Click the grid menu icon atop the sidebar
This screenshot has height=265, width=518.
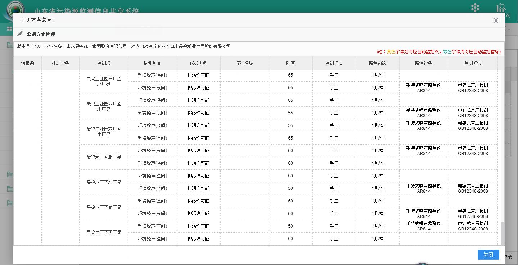(x=9, y=29)
